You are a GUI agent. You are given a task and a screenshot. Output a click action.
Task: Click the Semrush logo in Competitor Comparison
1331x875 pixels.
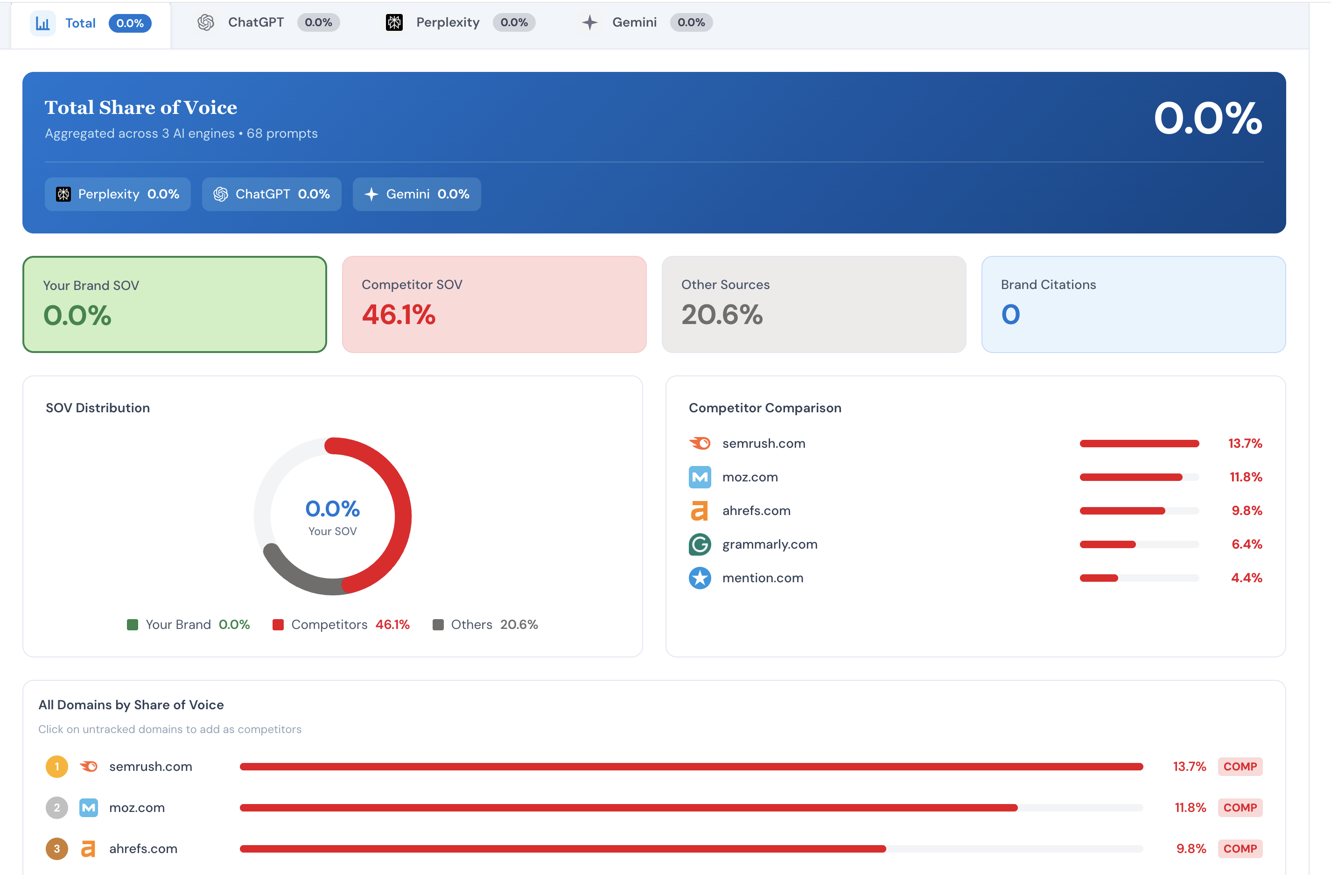(700, 443)
